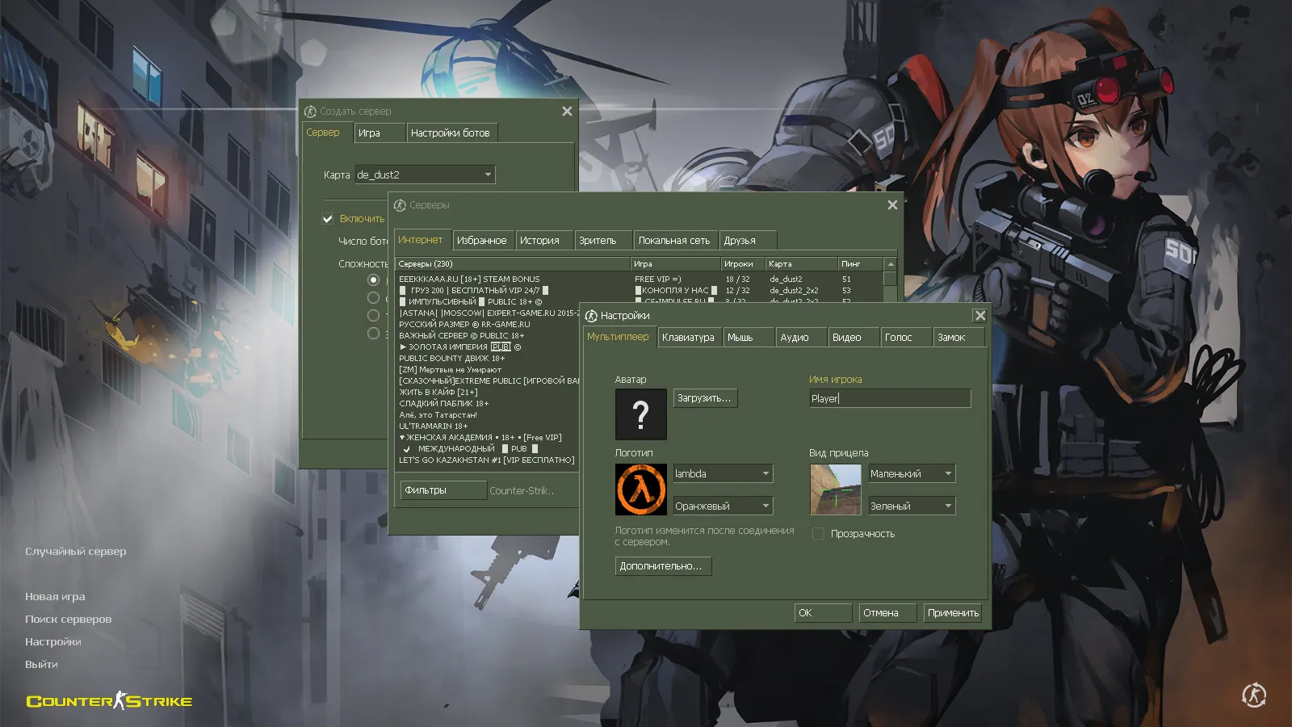Click the Применить button

pyautogui.click(x=953, y=613)
